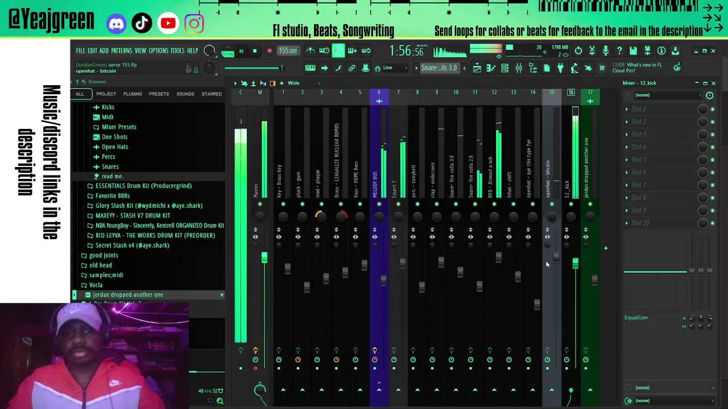Screen dimensions: 728x409
Task: Click the Master track volume fader
Action: click(x=264, y=257)
